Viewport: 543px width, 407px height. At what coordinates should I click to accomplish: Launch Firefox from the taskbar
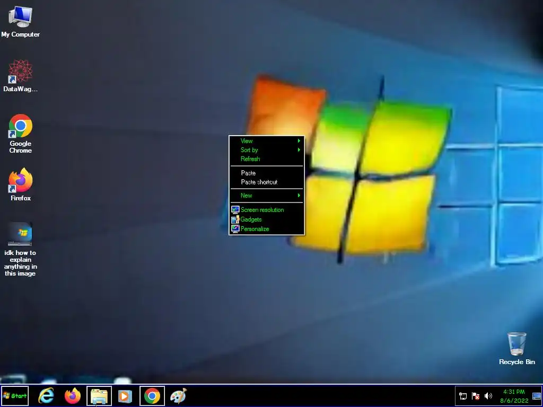click(x=72, y=395)
